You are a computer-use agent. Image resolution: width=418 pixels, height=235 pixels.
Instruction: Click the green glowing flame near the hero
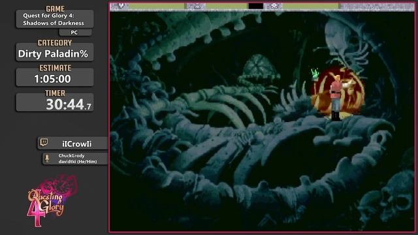click(315, 73)
